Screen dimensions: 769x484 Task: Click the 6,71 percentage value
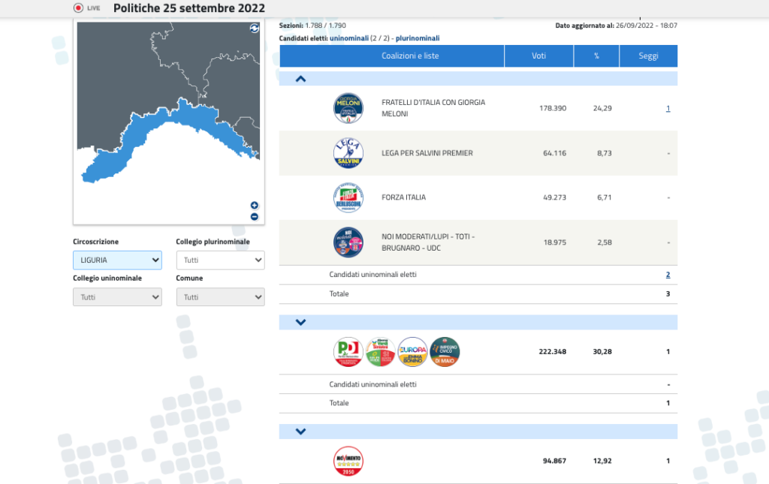coord(605,197)
